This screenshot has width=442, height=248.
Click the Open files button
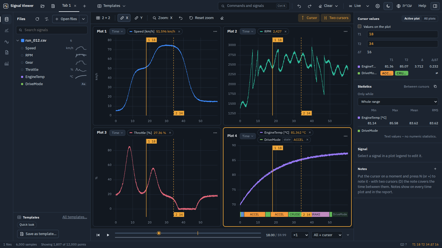tap(66, 19)
